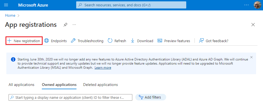Open Learn more link
Screen dimensions: 263x107
pos(103,68)
